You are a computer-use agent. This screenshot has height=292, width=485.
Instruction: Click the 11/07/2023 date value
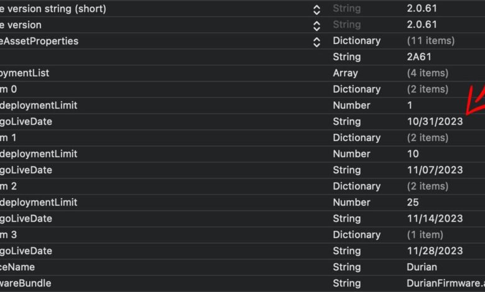435,170
